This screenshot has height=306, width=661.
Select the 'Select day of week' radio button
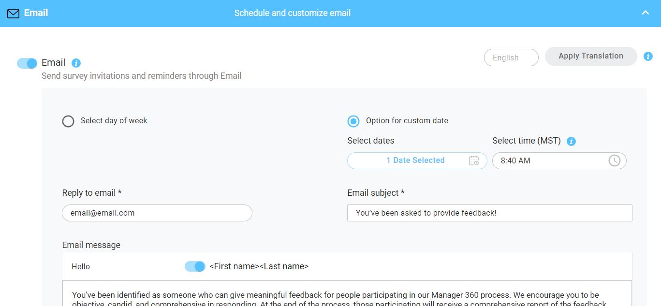point(68,121)
